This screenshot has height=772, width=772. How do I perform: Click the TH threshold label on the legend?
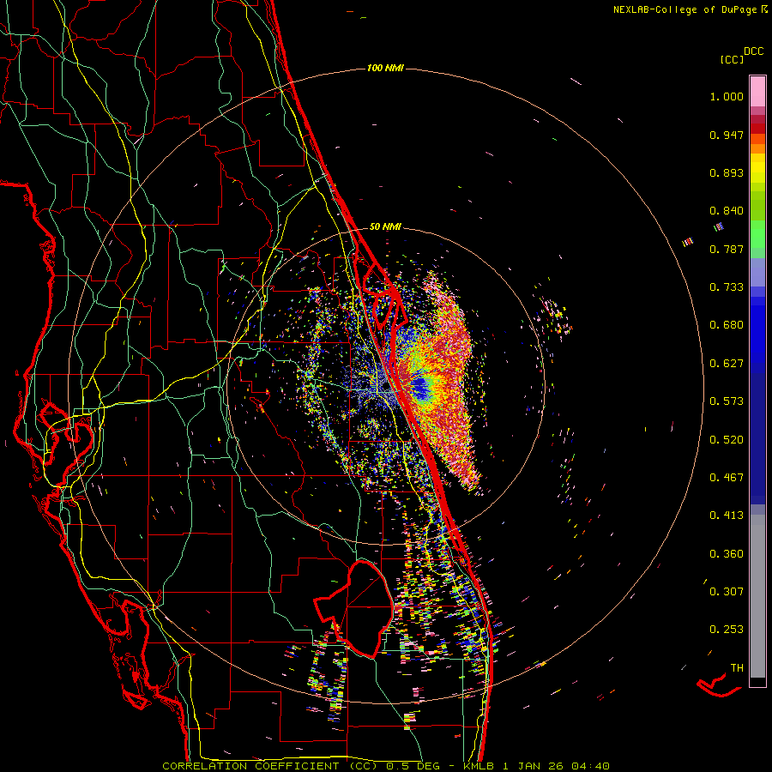click(737, 668)
